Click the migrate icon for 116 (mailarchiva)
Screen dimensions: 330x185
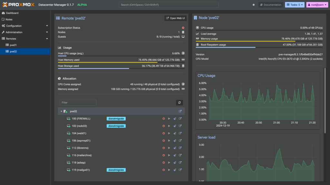(175, 155)
